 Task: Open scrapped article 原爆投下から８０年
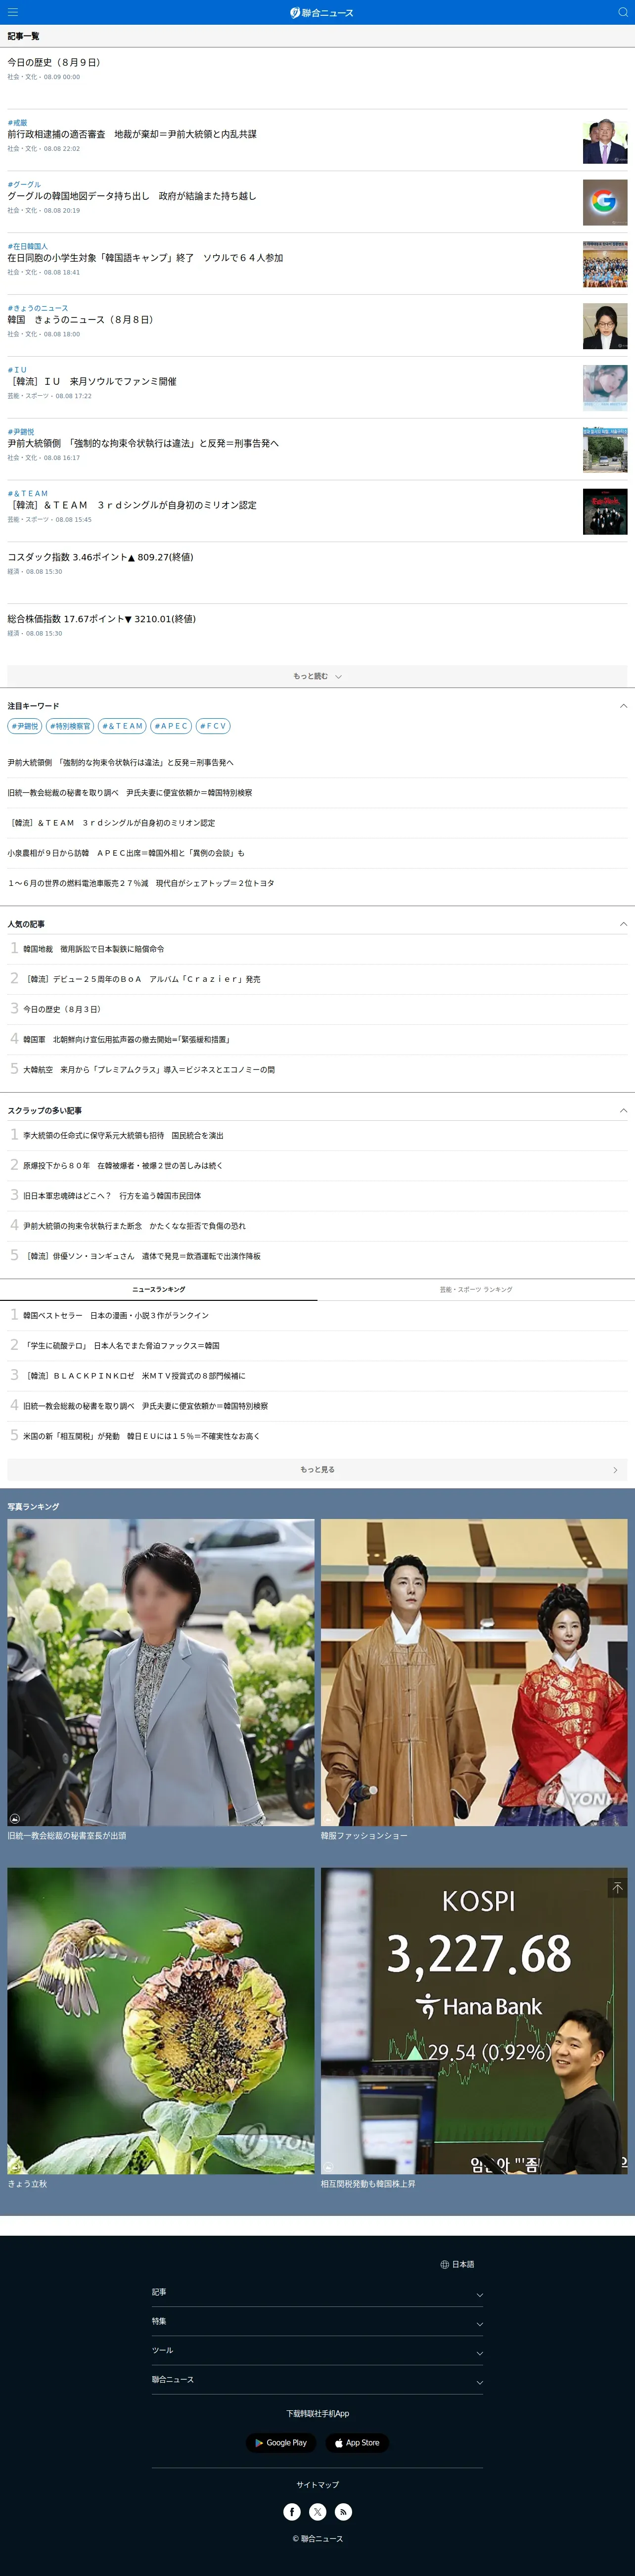point(123,1165)
